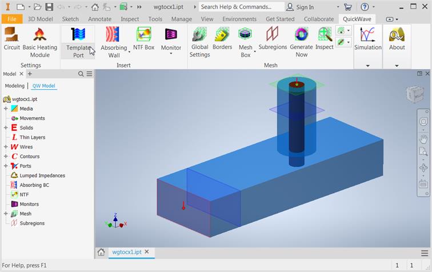This screenshot has width=432, height=272.
Task: Open the About panel dropdown arrow
Action: coord(397,66)
